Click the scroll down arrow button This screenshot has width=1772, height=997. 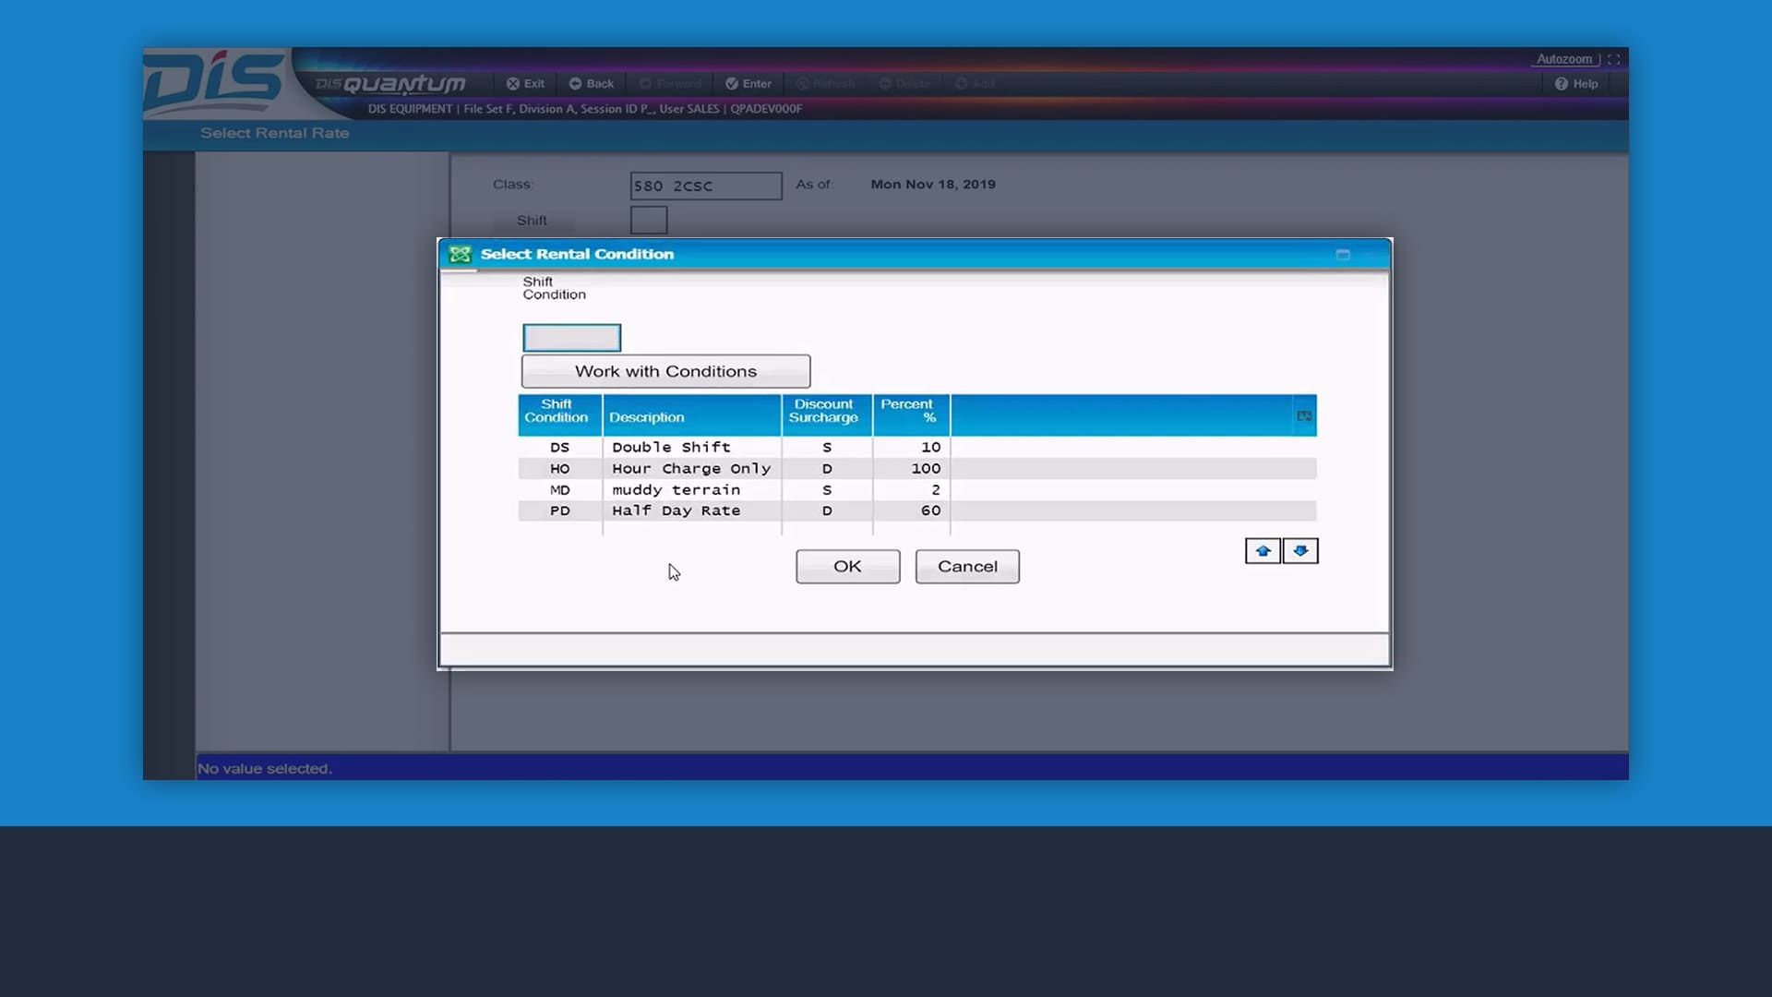(x=1300, y=551)
